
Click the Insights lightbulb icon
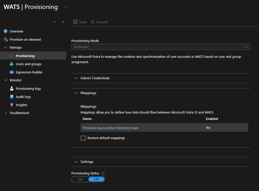point(12,105)
